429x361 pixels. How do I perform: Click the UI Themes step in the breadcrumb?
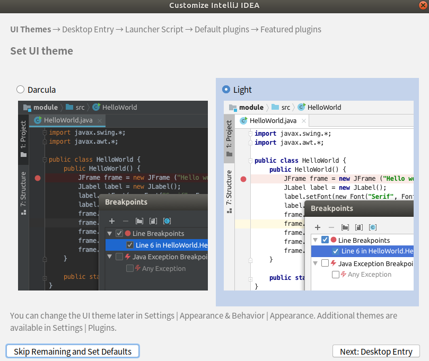point(31,29)
